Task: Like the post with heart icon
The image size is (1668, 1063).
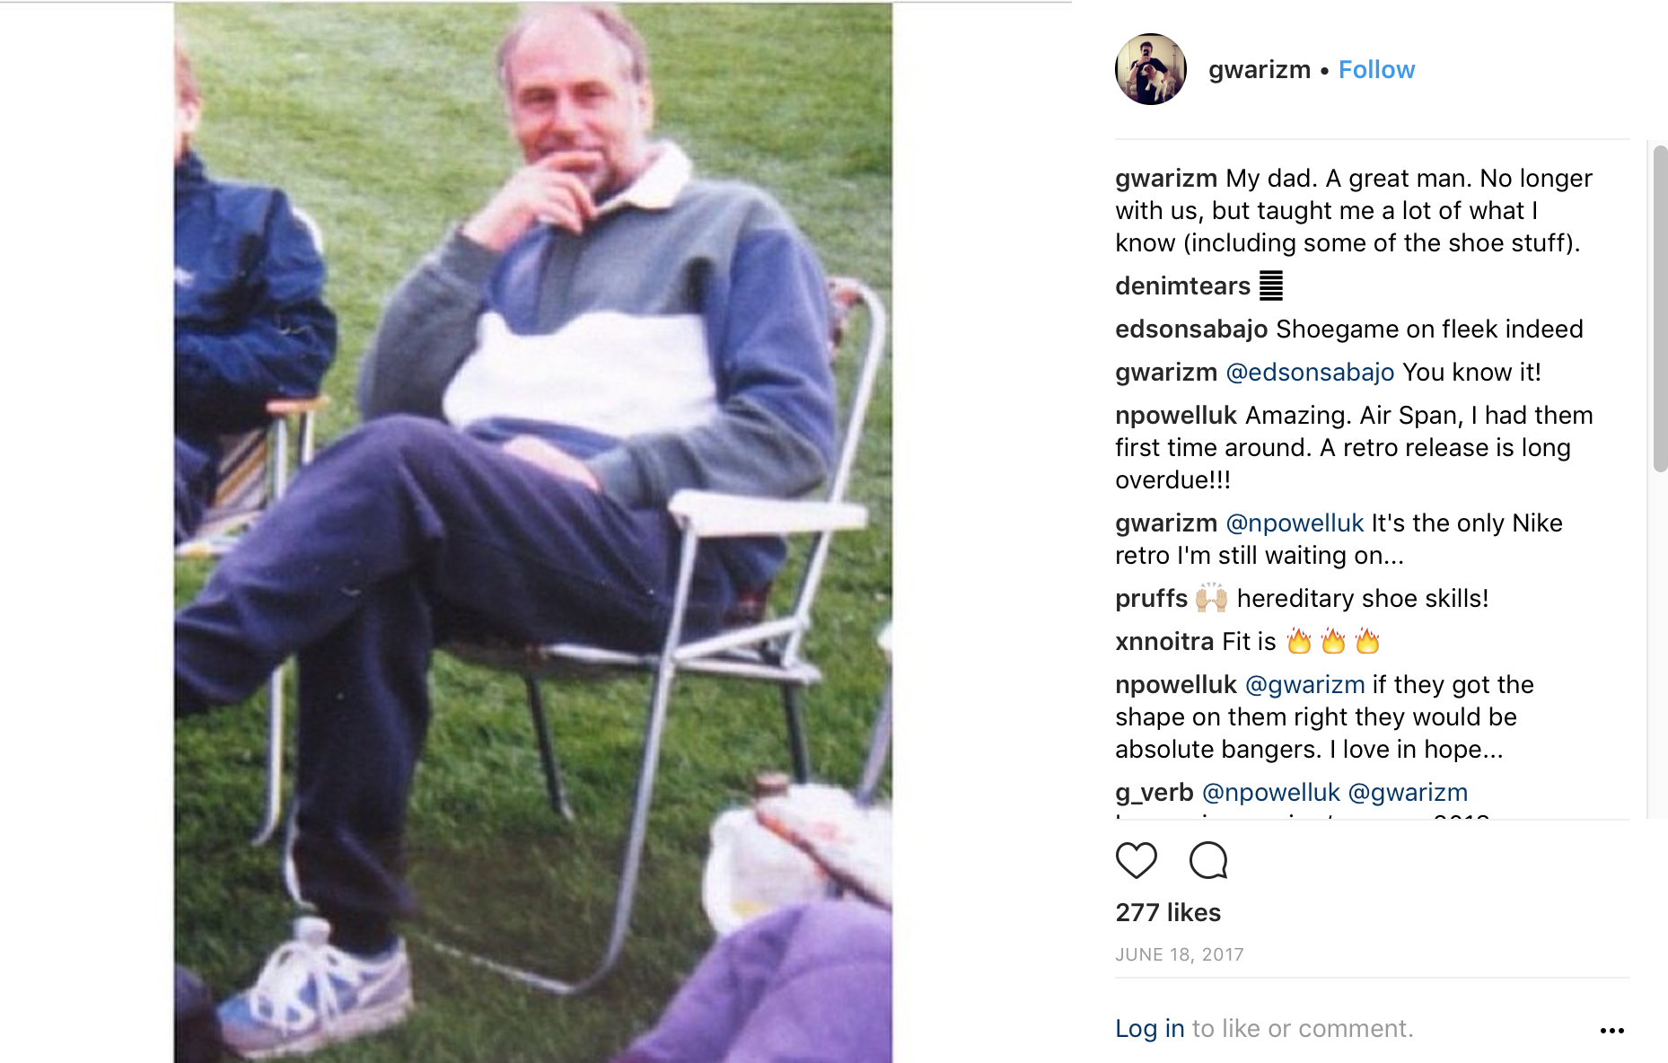Action: [x=1136, y=860]
